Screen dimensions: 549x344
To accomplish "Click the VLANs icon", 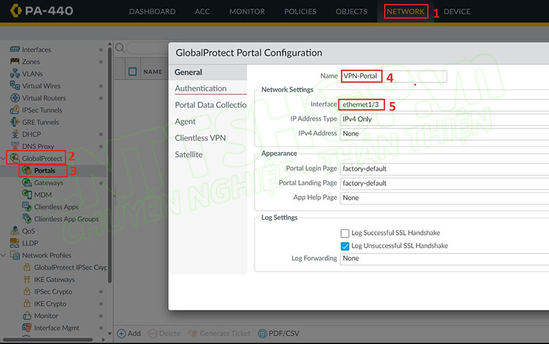I will 14,73.
